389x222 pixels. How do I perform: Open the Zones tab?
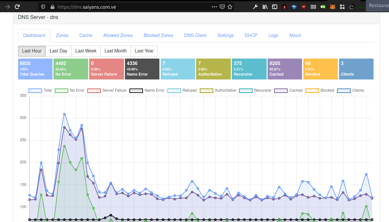62,35
